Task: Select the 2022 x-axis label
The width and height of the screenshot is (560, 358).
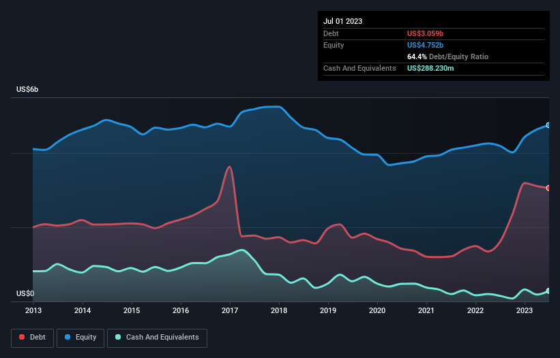Action: (475, 310)
